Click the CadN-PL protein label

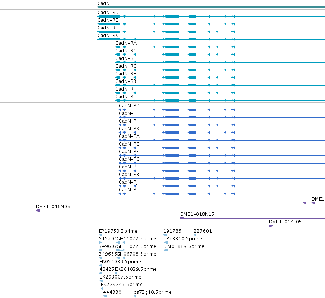coord(129,190)
